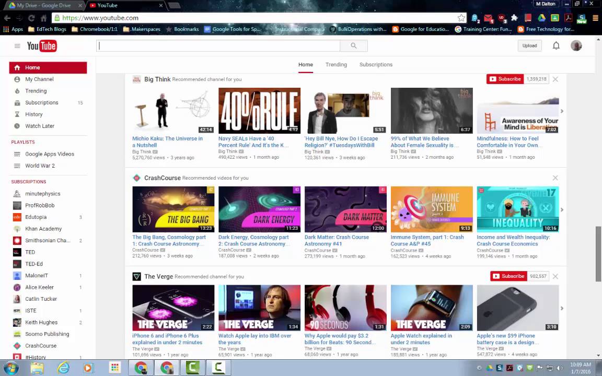The height and width of the screenshot is (376, 602).
Task: Reload the page
Action: pos(31,18)
